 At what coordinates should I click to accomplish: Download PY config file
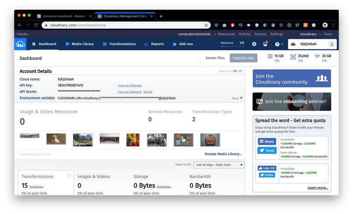[240, 71]
